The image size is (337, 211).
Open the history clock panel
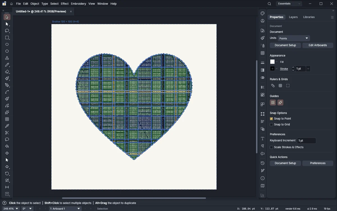263,163
